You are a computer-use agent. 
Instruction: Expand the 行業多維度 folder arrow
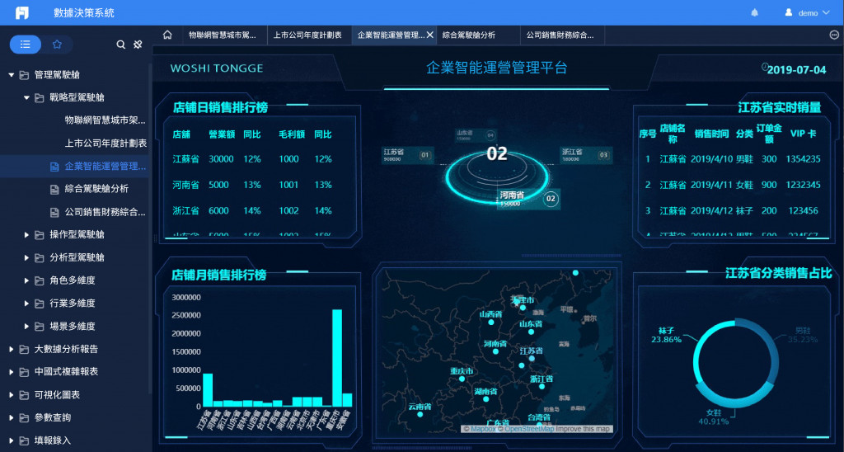[26, 304]
